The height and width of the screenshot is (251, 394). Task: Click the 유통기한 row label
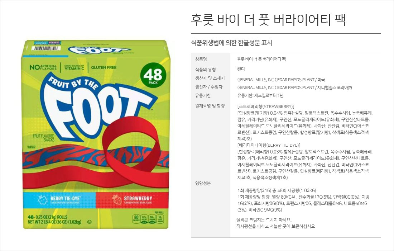tap(203, 95)
